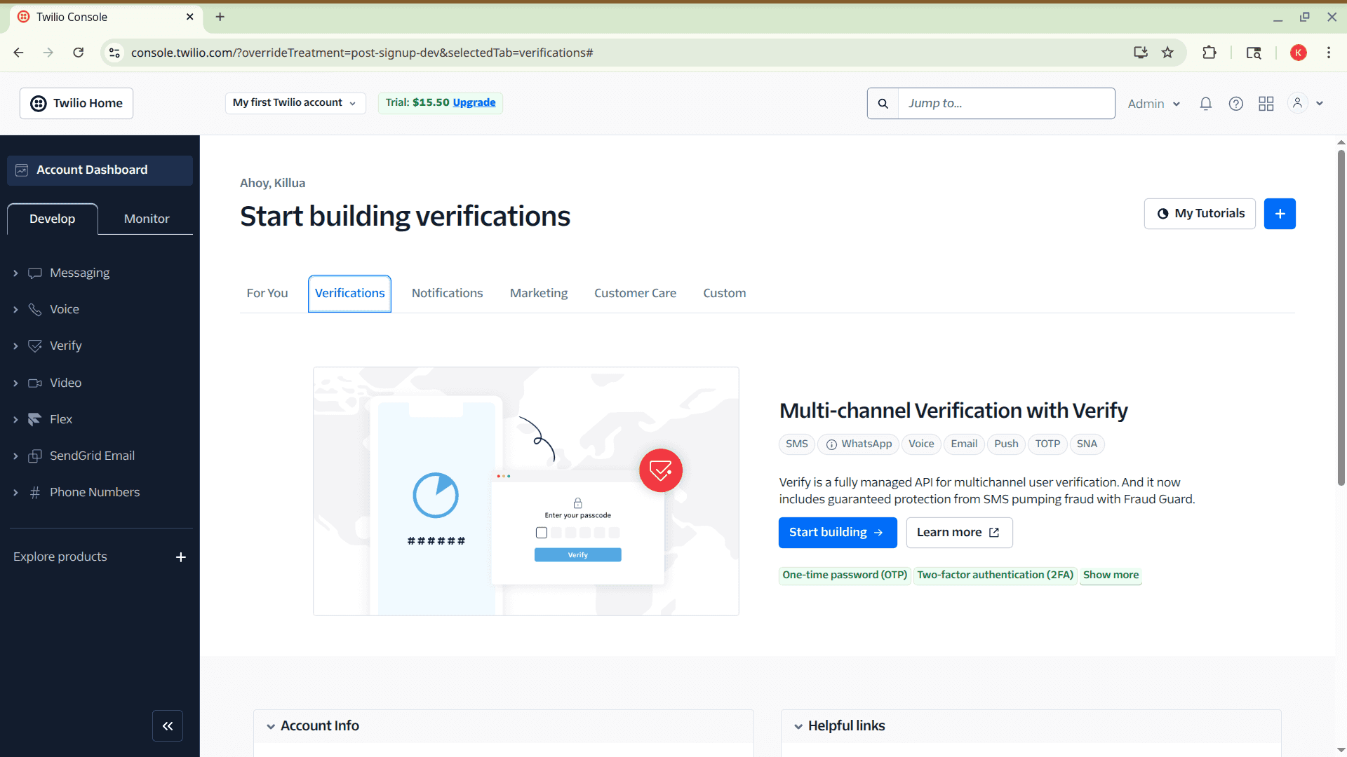Viewport: 1347px width, 757px height.
Task: Bookmark page with star icon
Action: [1167, 53]
